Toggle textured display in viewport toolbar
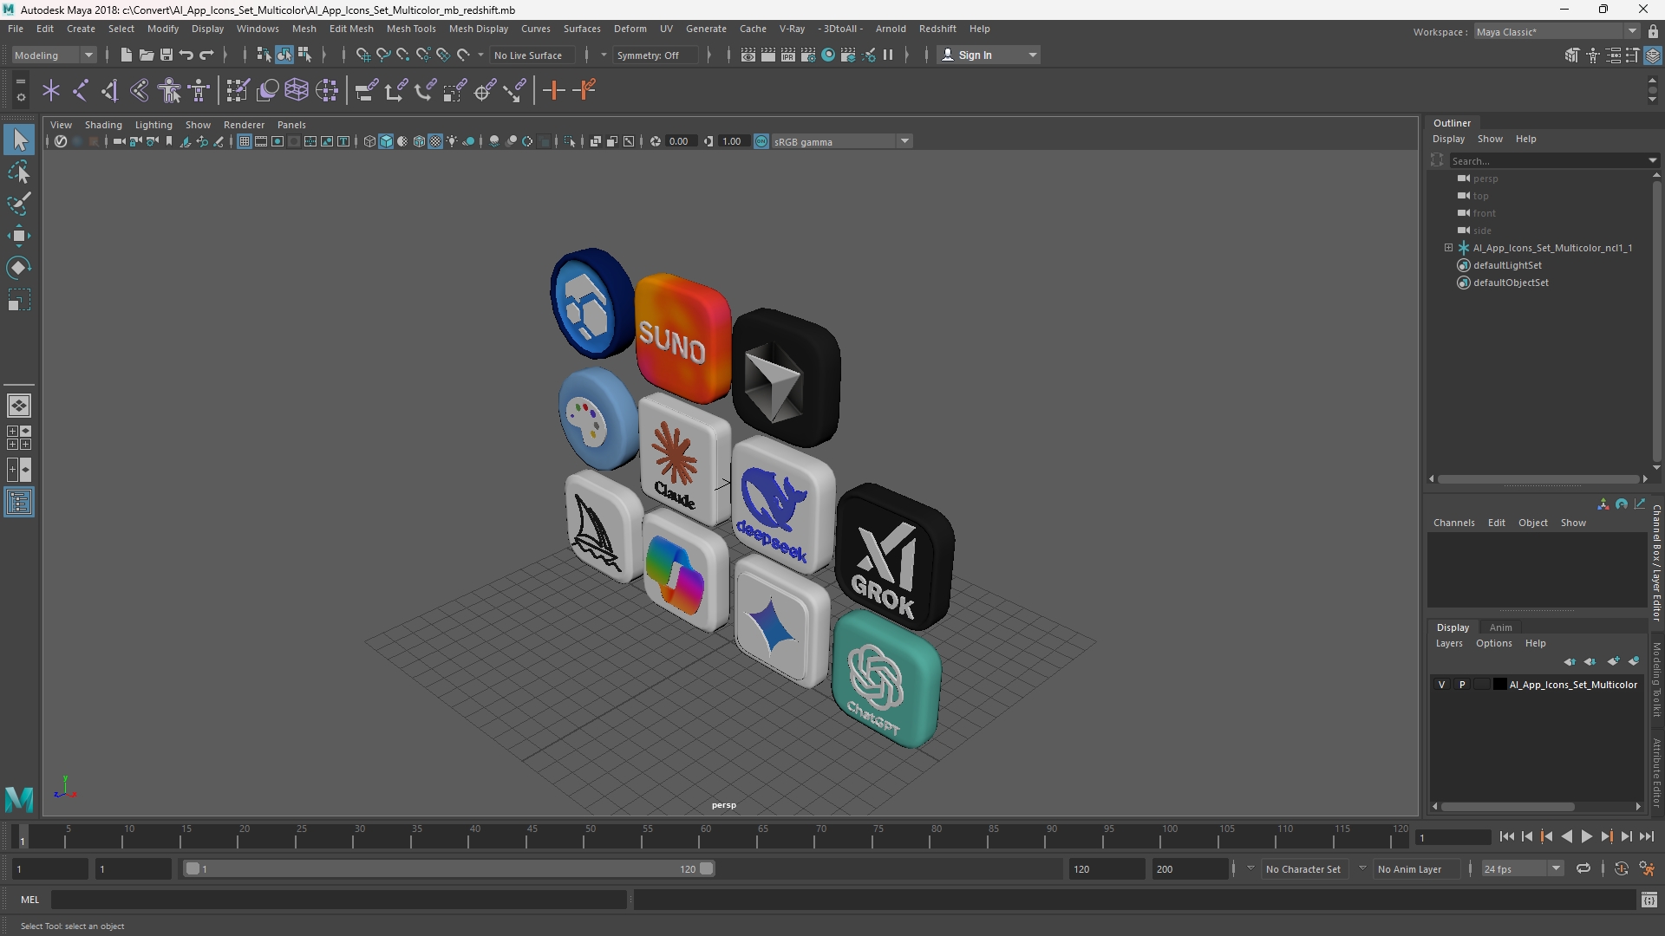 (435, 141)
